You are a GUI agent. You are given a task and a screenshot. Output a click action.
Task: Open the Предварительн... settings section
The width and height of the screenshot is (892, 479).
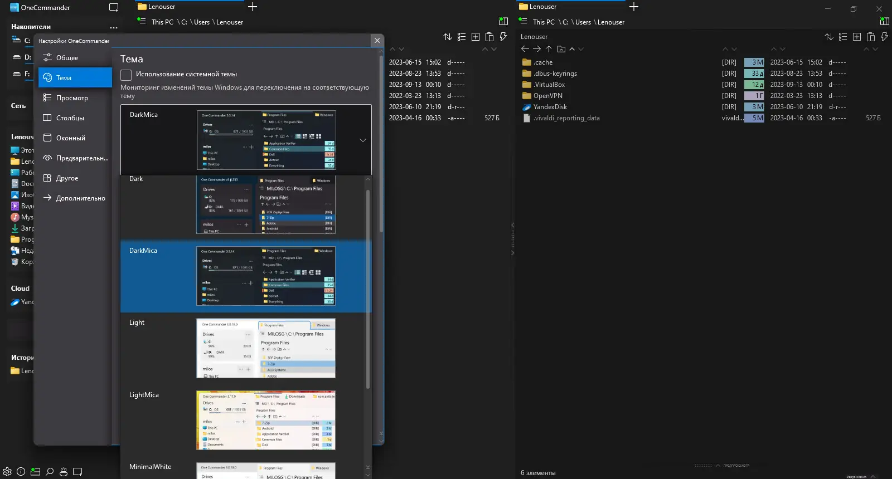[75, 158]
